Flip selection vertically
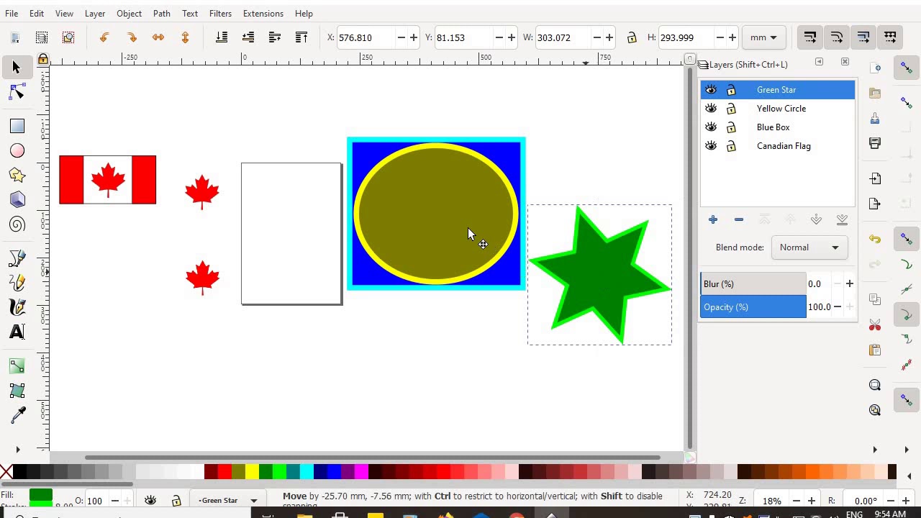This screenshot has height=518, width=921. [185, 37]
